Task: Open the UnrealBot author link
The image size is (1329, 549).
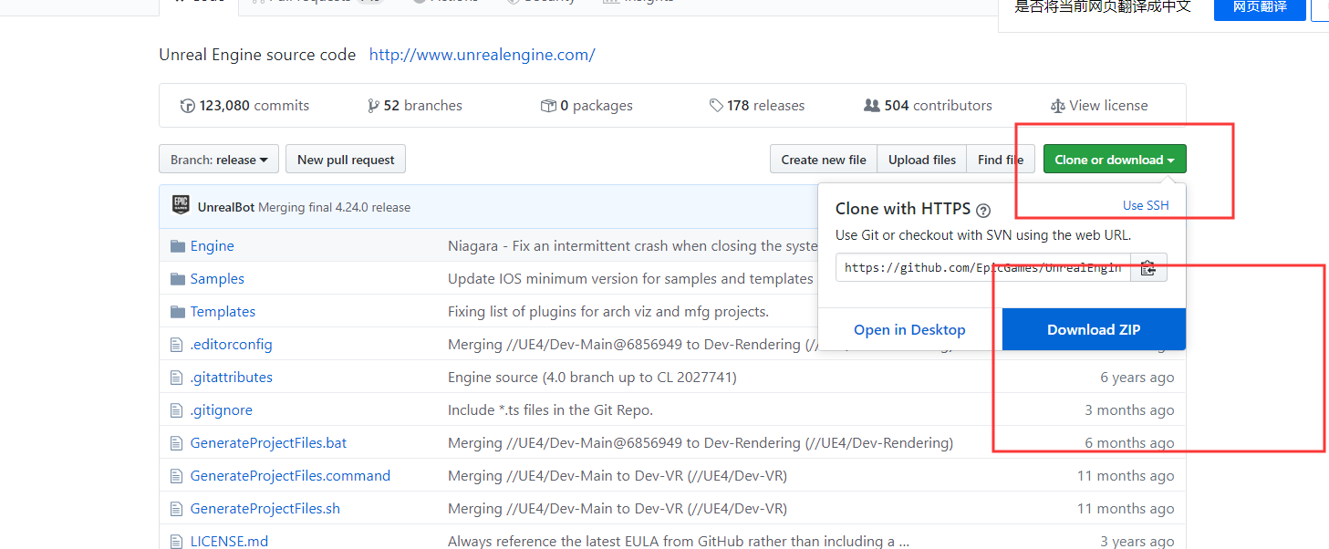Action: 226,207
